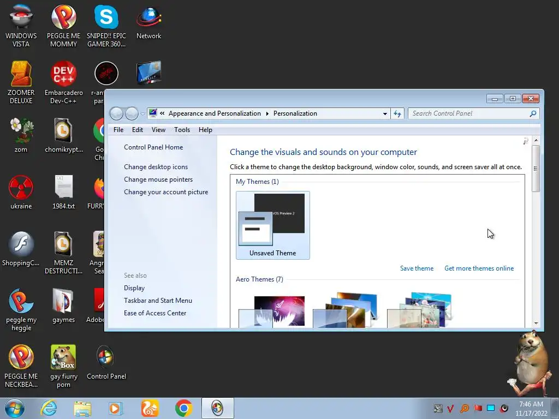Screen dimensions: 559x419
Task: Select the peggle my heggle icon
Action: (x=21, y=310)
